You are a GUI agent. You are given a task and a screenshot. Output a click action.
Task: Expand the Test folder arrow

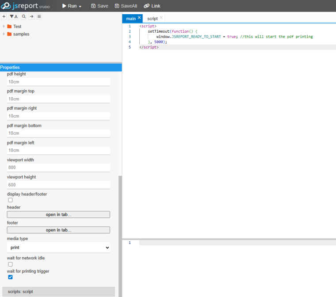[x=4, y=27]
